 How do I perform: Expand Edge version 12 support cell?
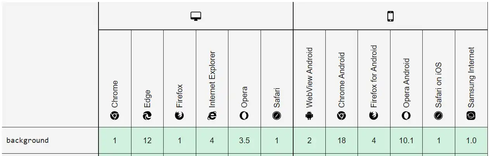pos(147,140)
